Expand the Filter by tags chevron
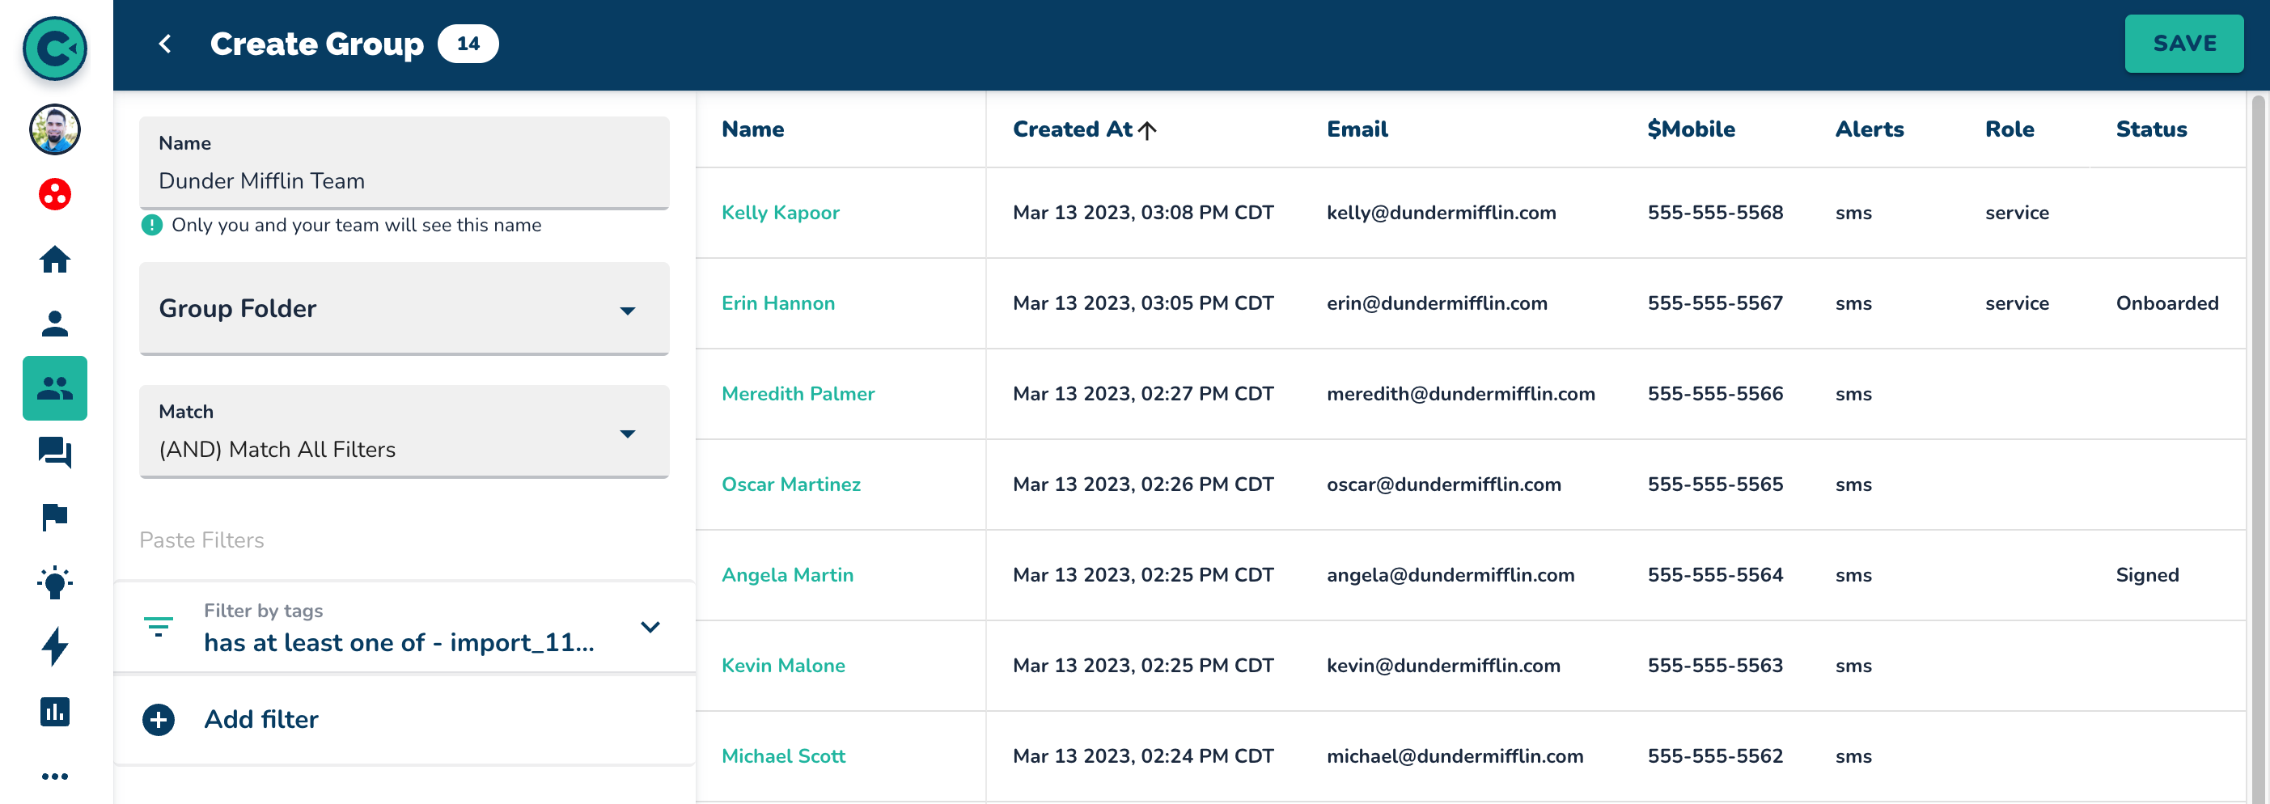This screenshot has width=2270, height=804. [x=650, y=627]
